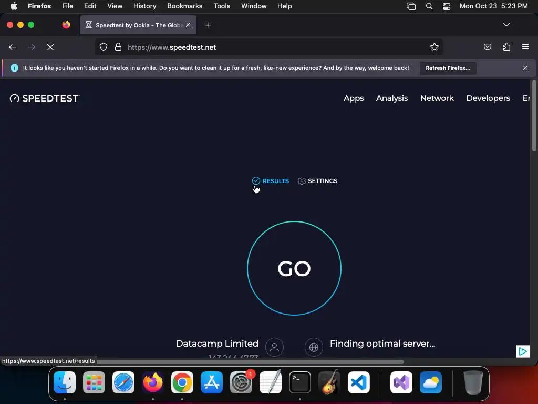The width and height of the screenshot is (538, 404).
Task: Click the Datacamp Limited provider text
Action: [217, 344]
